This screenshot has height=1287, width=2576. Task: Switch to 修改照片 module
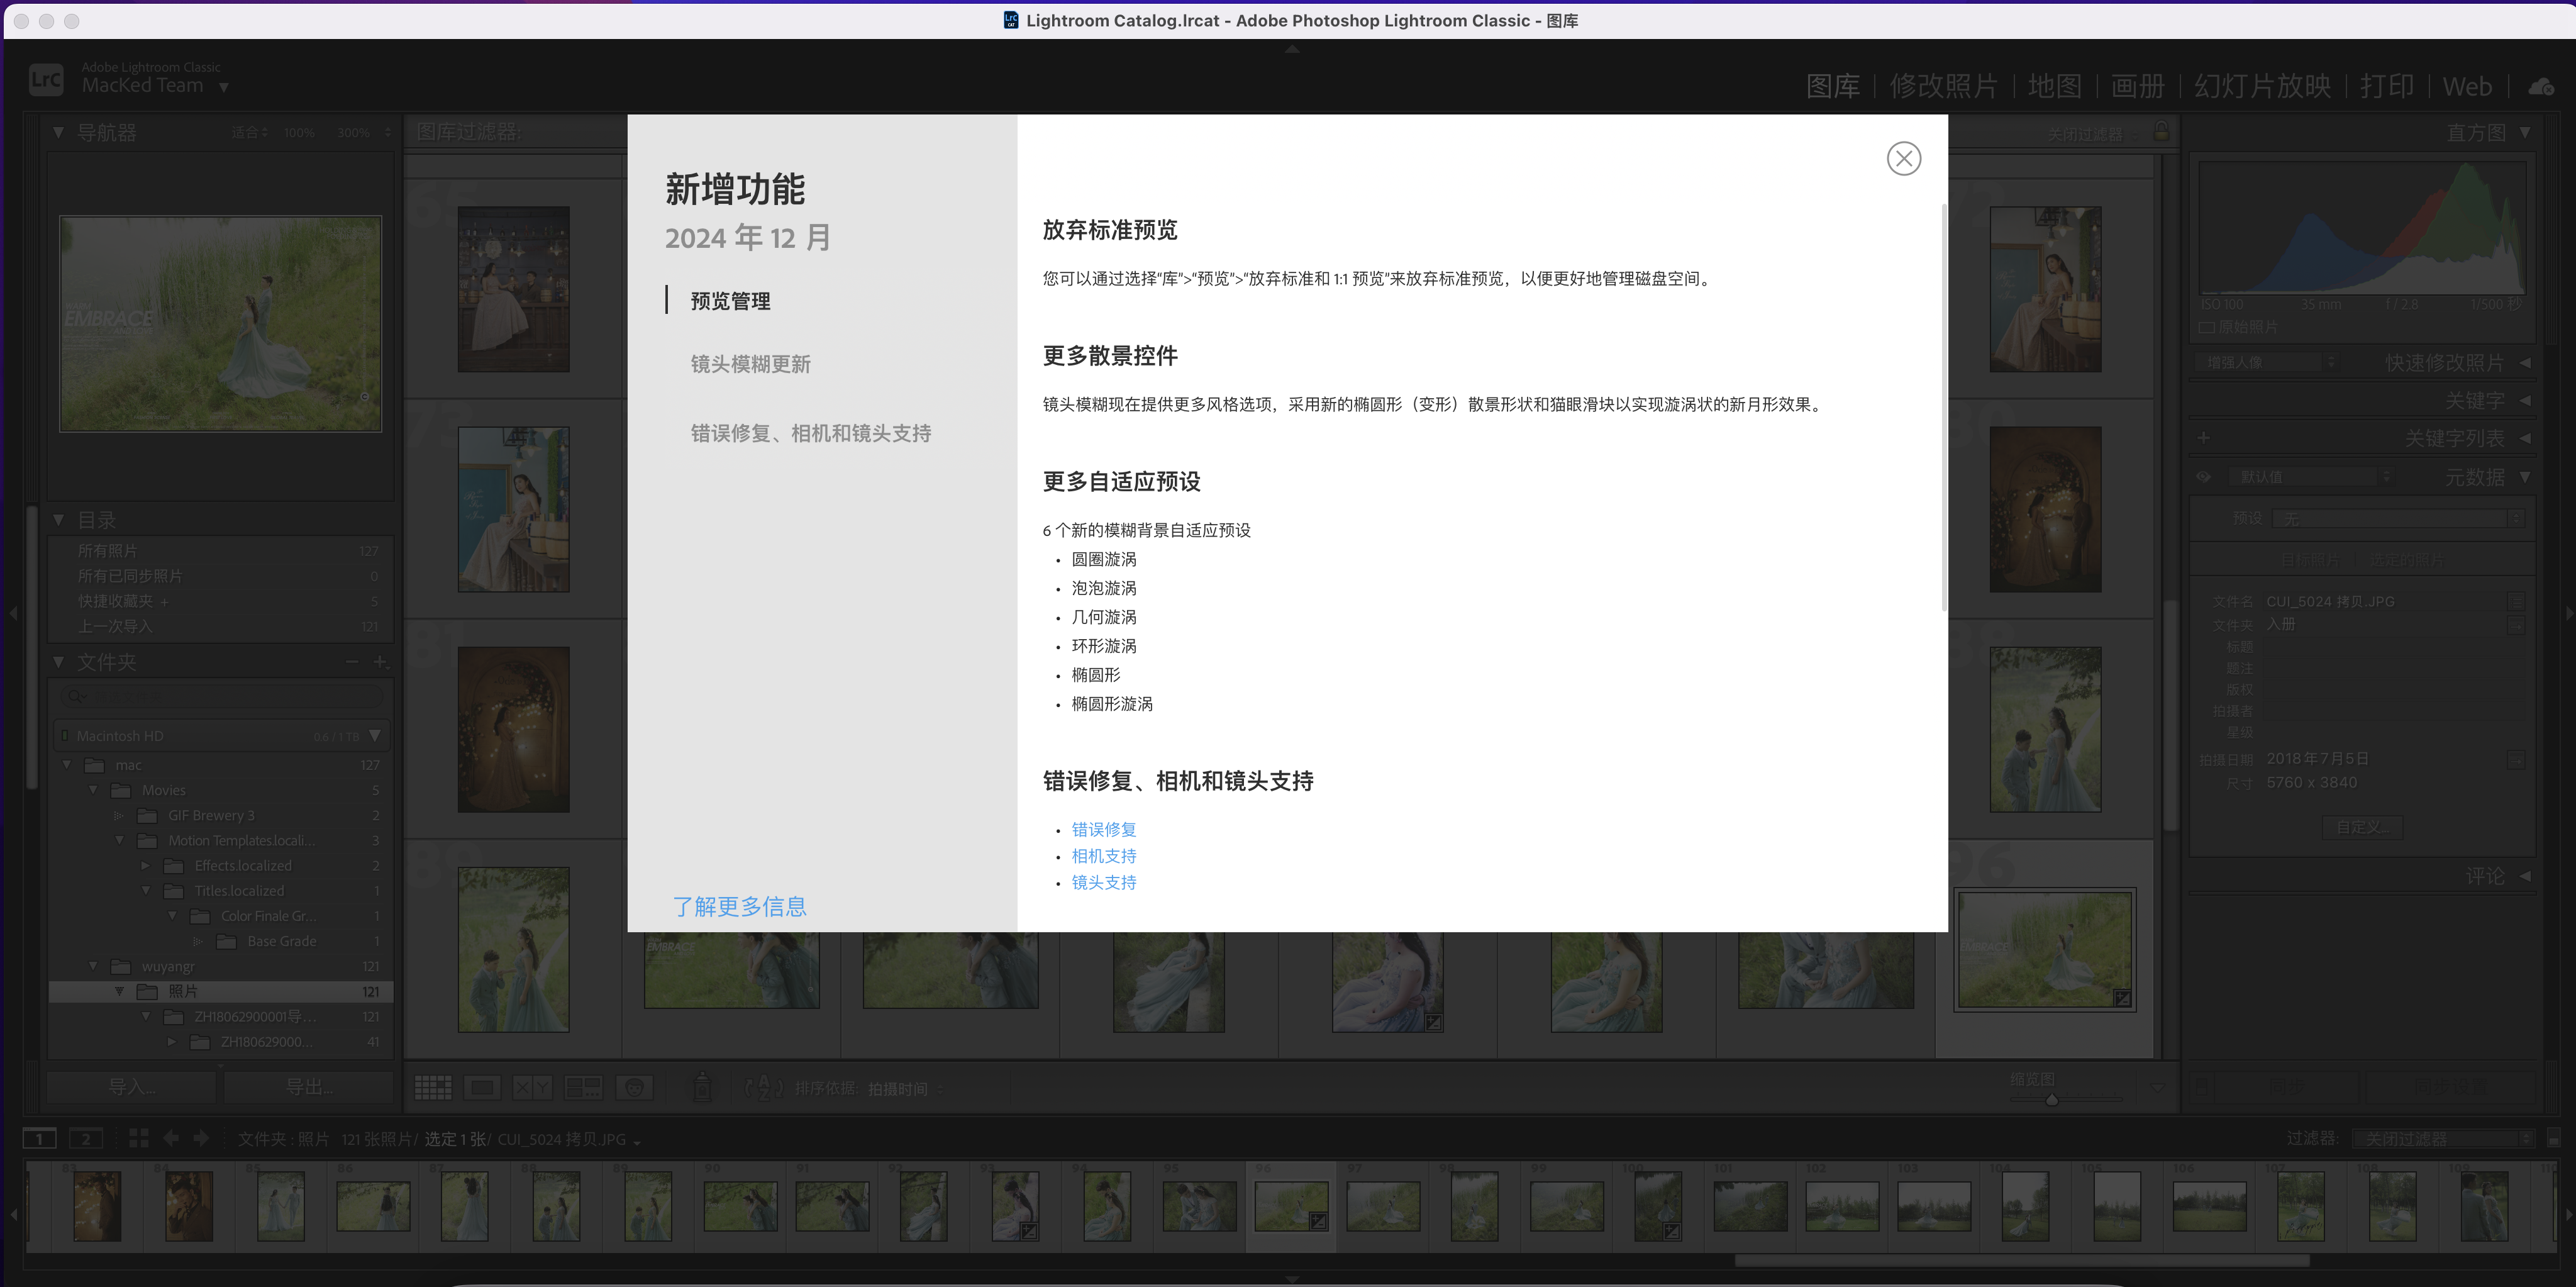1943,87
